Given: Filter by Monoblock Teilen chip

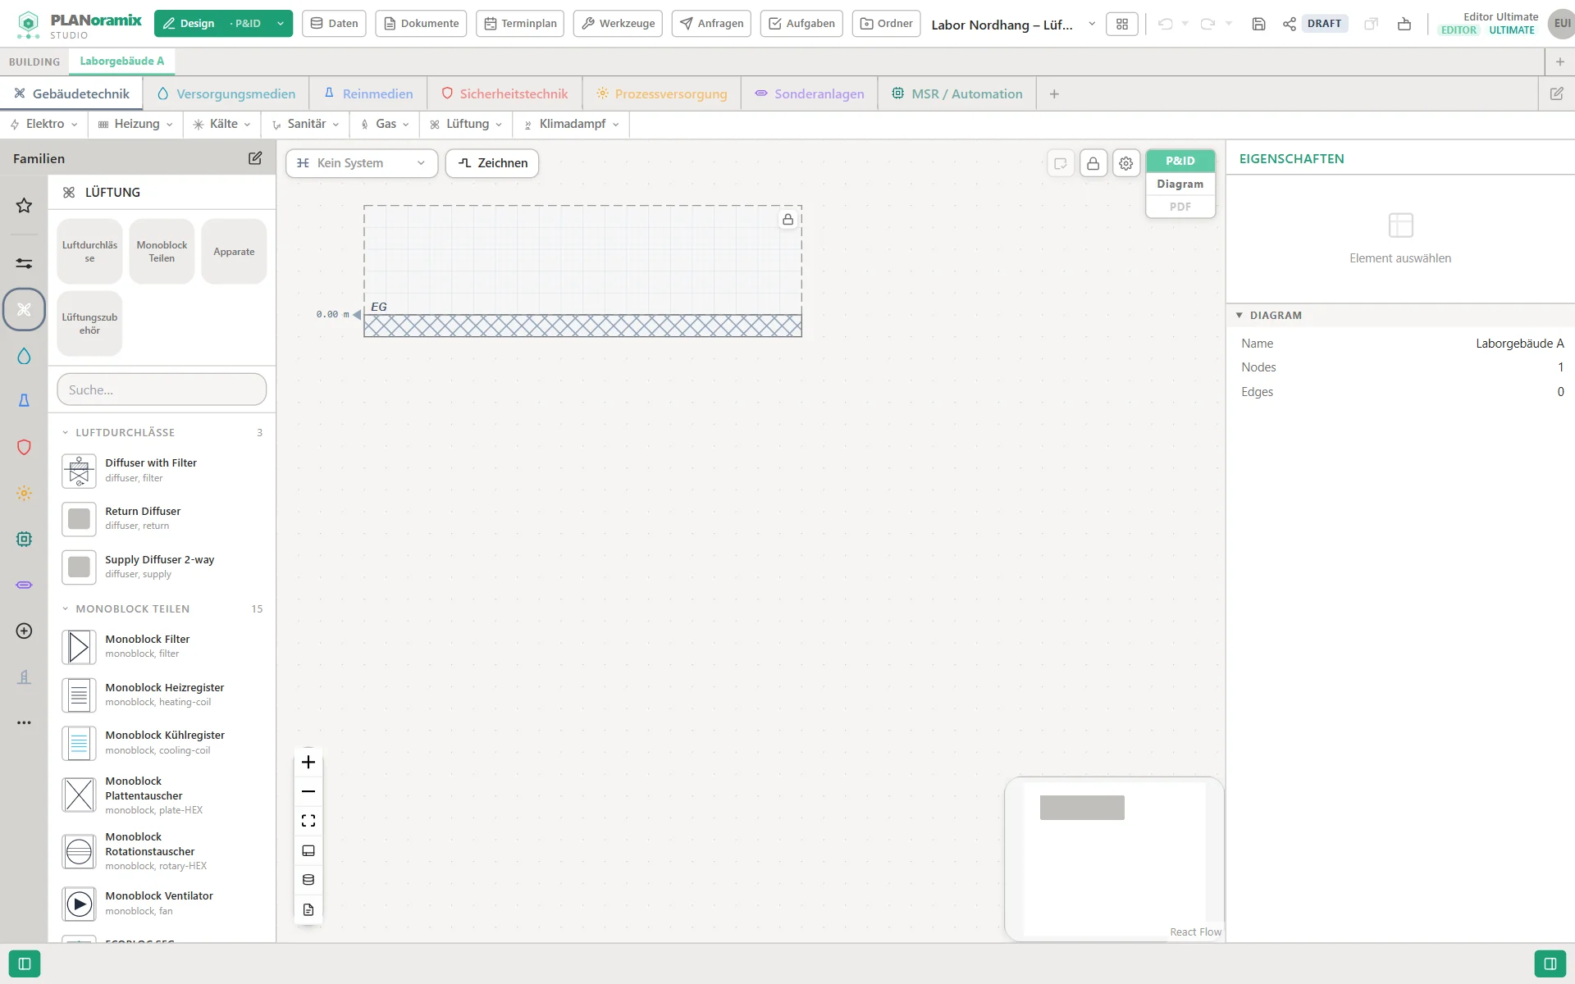Looking at the screenshot, I should [x=162, y=252].
